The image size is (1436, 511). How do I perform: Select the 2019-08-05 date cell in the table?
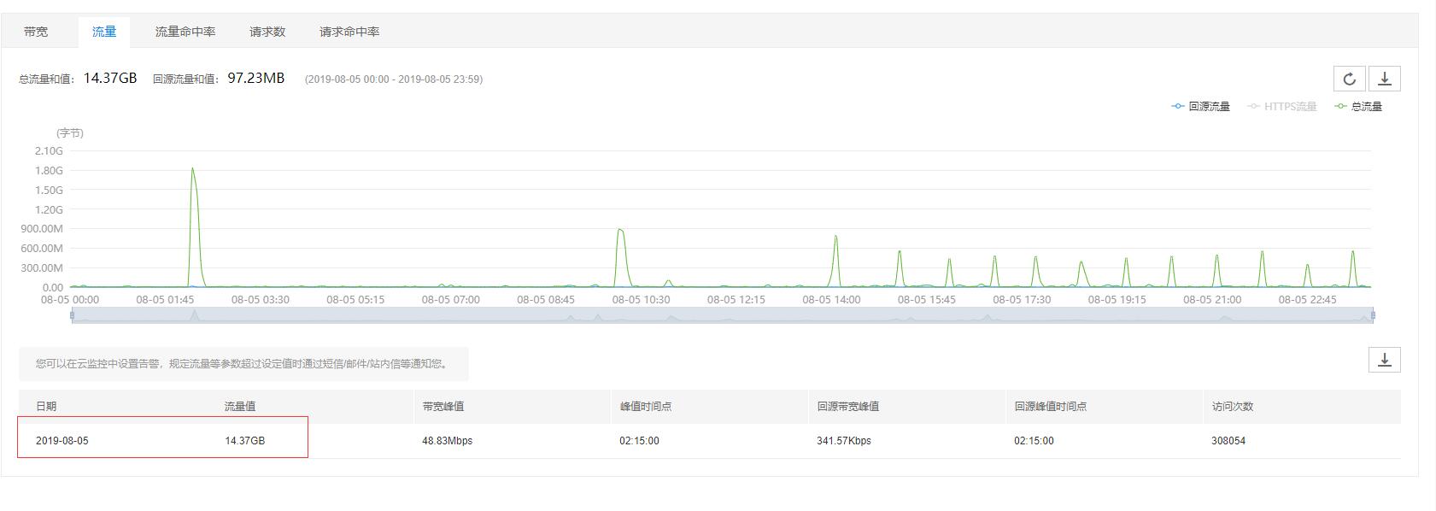pyautogui.click(x=62, y=441)
